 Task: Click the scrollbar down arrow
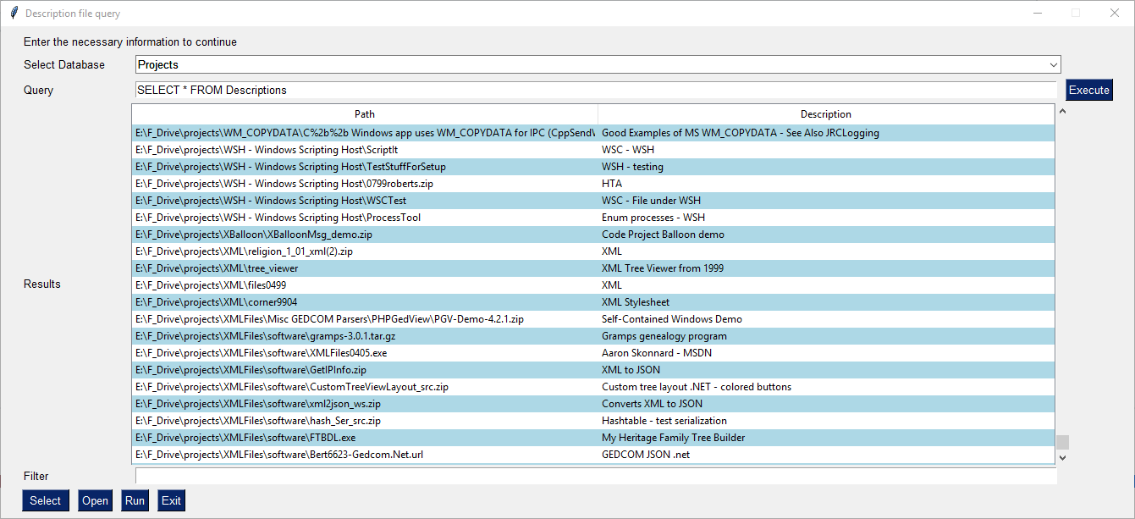[x=1062, y=457]
